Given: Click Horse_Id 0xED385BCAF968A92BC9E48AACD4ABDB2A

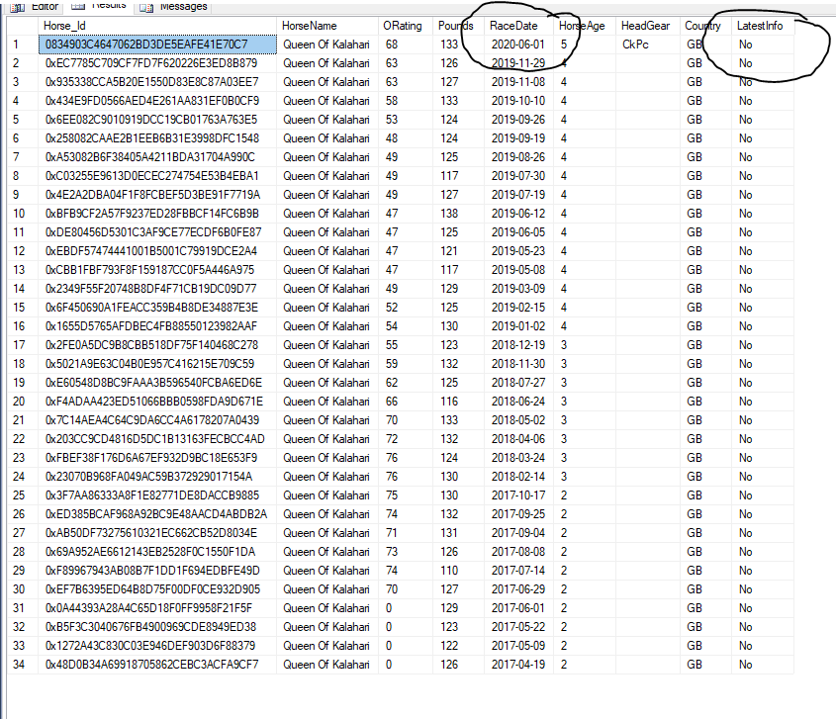Looking at the screenshot, I should click(x=157, y=514).
